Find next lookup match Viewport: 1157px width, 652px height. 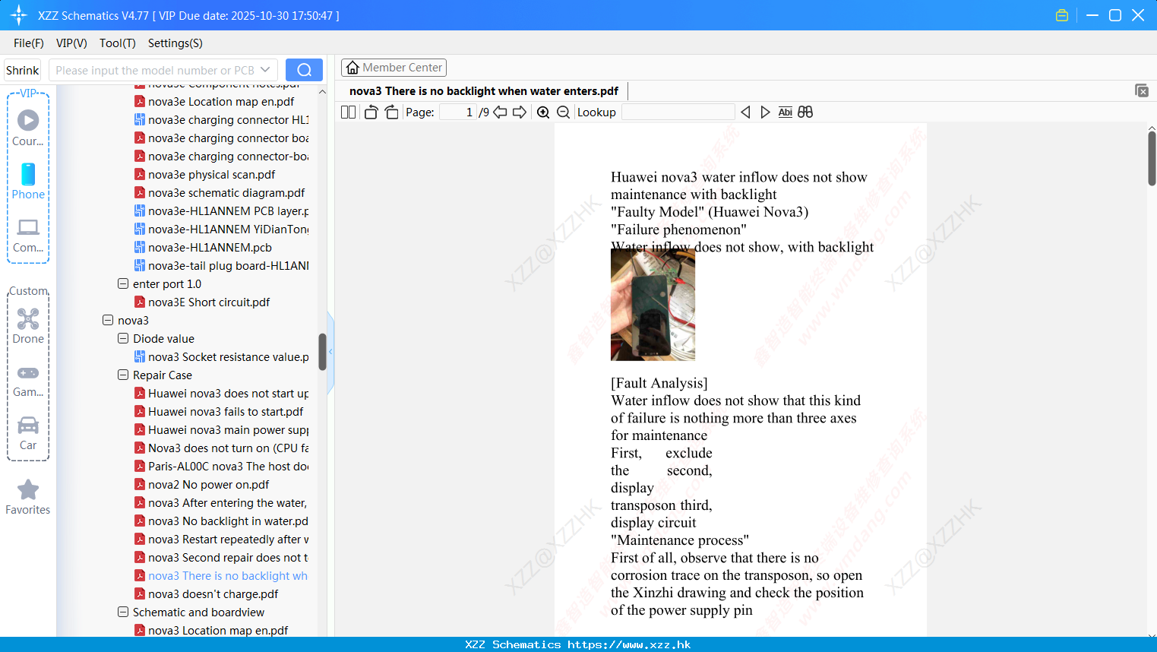(x=765, y=112)
